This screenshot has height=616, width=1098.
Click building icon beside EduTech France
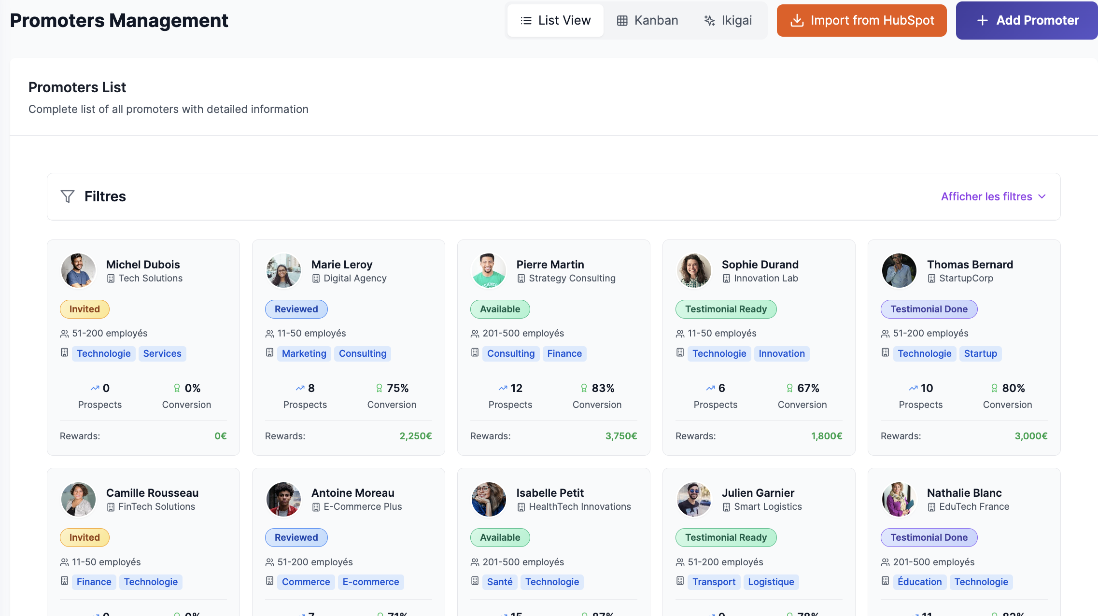tap(931, 507)
